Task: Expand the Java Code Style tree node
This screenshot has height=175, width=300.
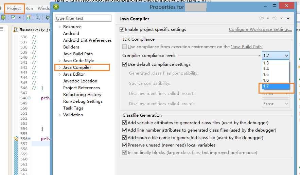Action: click(59, 61)
